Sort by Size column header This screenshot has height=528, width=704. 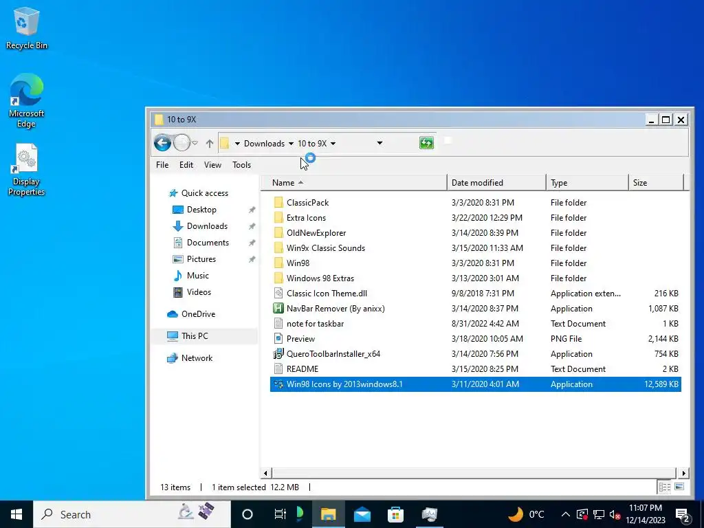(656, 183)
